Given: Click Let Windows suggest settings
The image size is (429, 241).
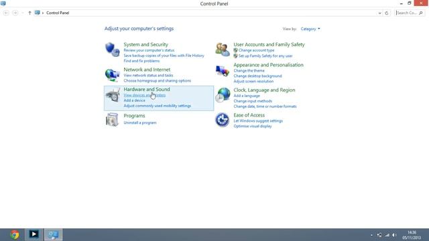Looking at the screenshot, I should pyautogui.click(x=258, y=120).
